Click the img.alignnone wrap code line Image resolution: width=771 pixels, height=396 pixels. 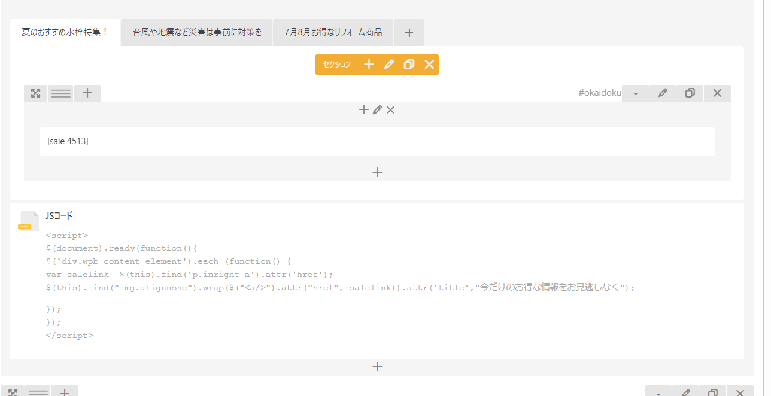point(340,288)
